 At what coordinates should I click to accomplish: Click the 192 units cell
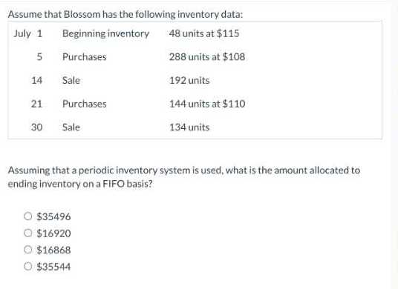point(189,80)
